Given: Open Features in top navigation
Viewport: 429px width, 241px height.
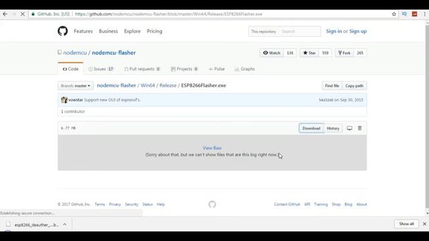Looking at the screenshot, I should coord(83,31).
